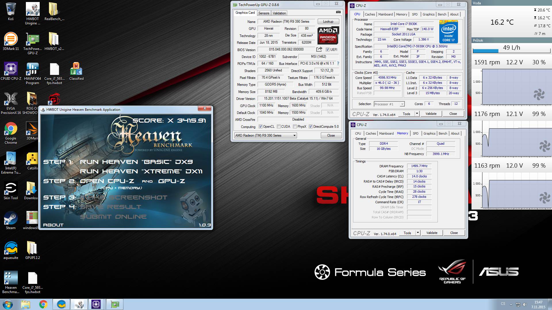Launch Heaven Benchmark desktop shortcut
The image size is (552, 310).
click(11, 282)
